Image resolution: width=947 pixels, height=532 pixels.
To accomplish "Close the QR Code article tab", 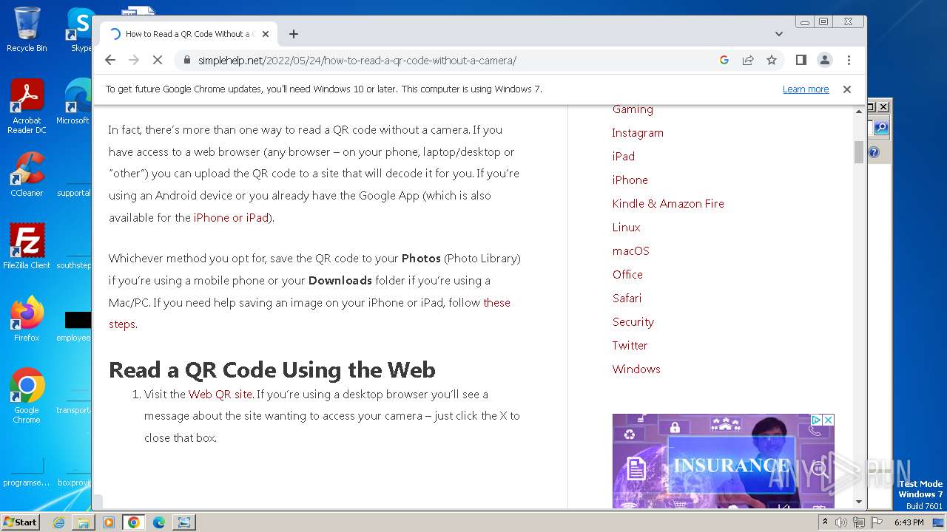I will [266, 34].
